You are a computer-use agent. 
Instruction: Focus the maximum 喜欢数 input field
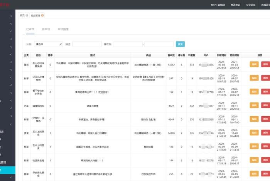[x=159, y=44]
